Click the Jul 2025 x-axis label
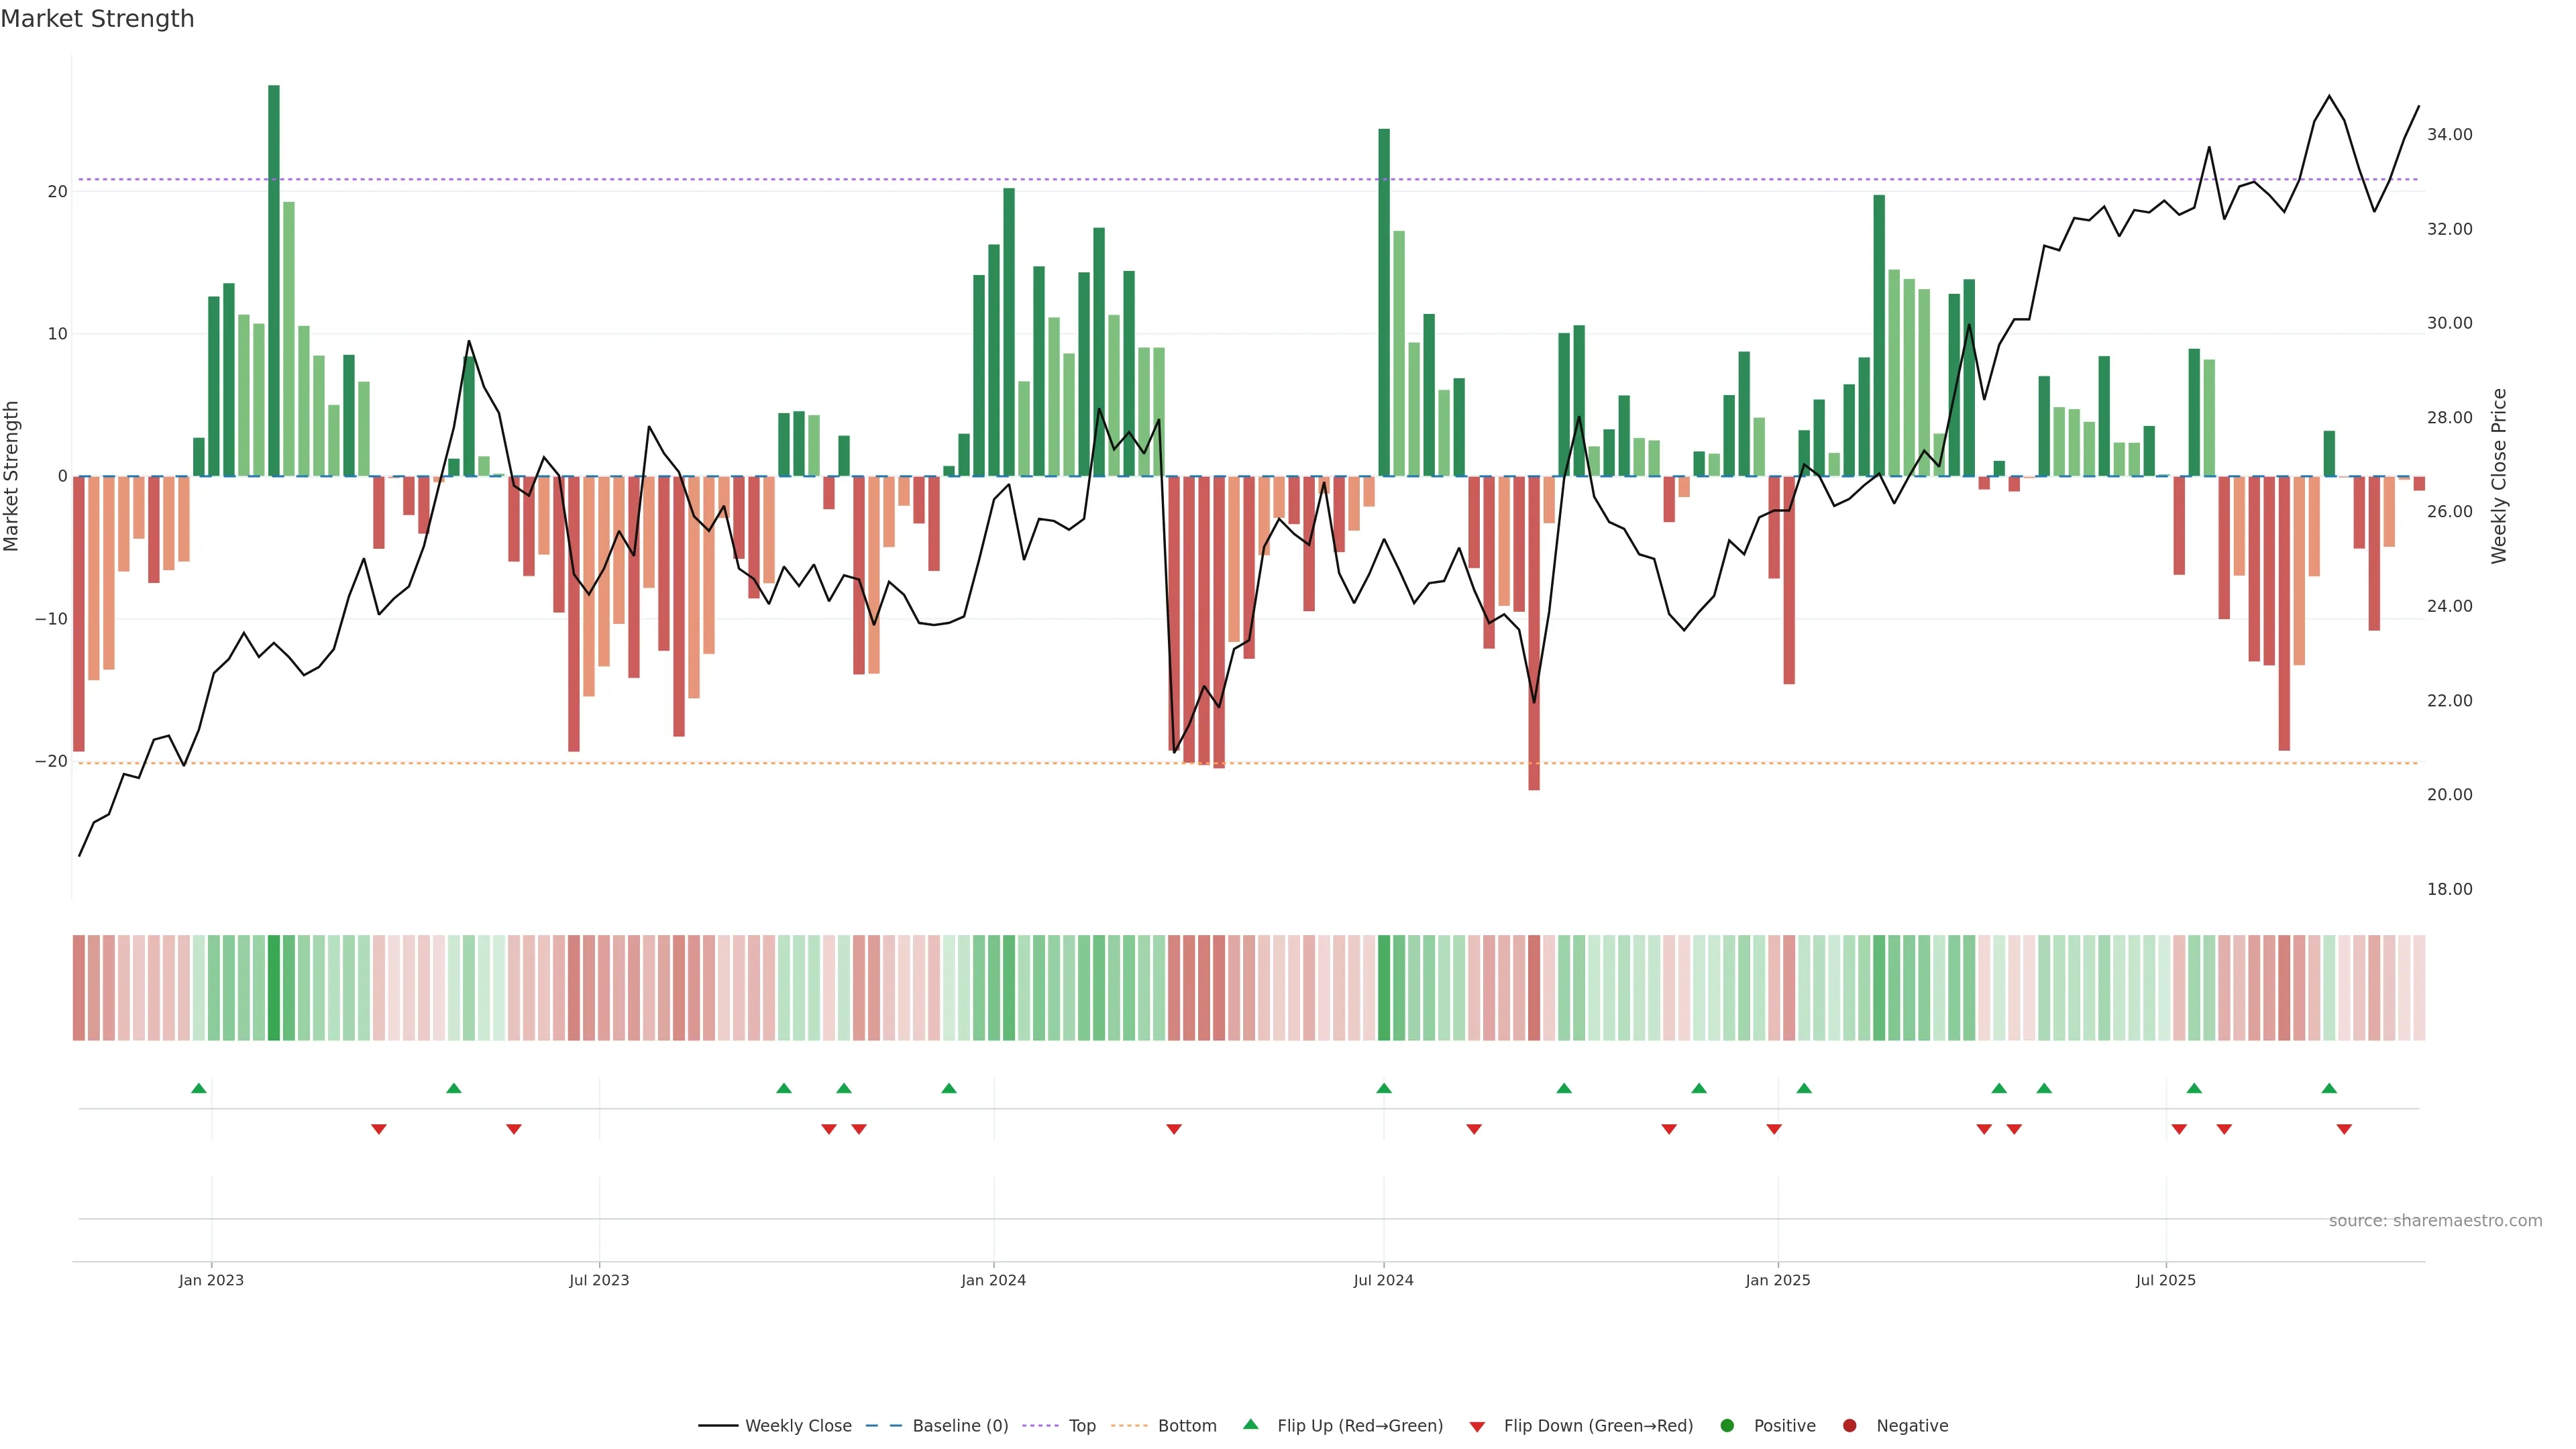Screen dimensions: 2576x1449 click(2165, 1280)
